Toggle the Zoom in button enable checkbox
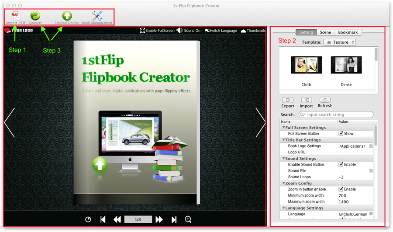The width and height of the screenshot is (393, 232). point(341,189)
